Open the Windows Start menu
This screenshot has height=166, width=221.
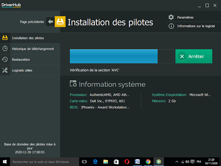(x=5, y=162)
